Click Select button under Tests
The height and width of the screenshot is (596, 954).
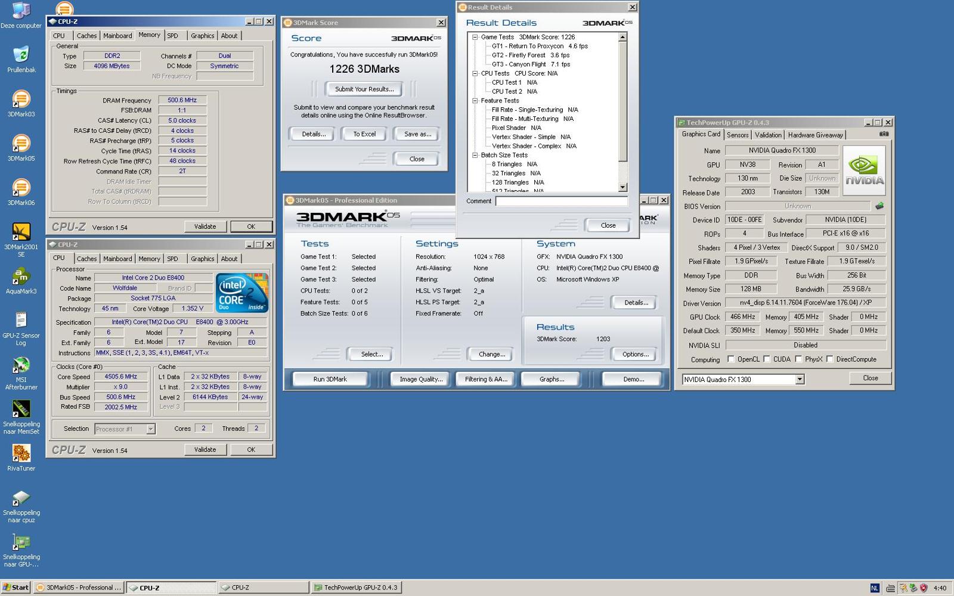tap(371, 354)
